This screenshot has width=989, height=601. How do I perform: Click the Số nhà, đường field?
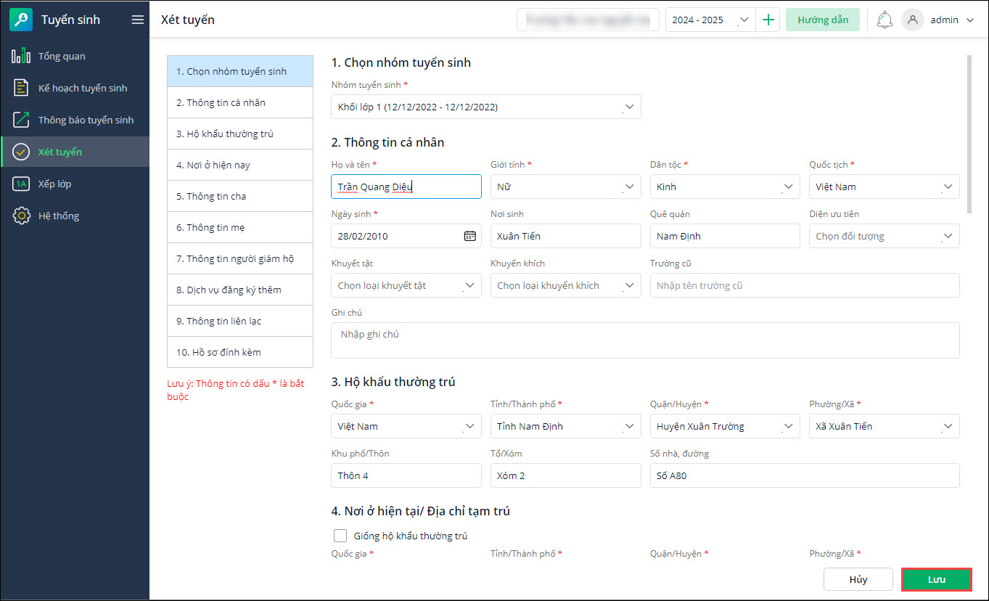coord(805,475)
